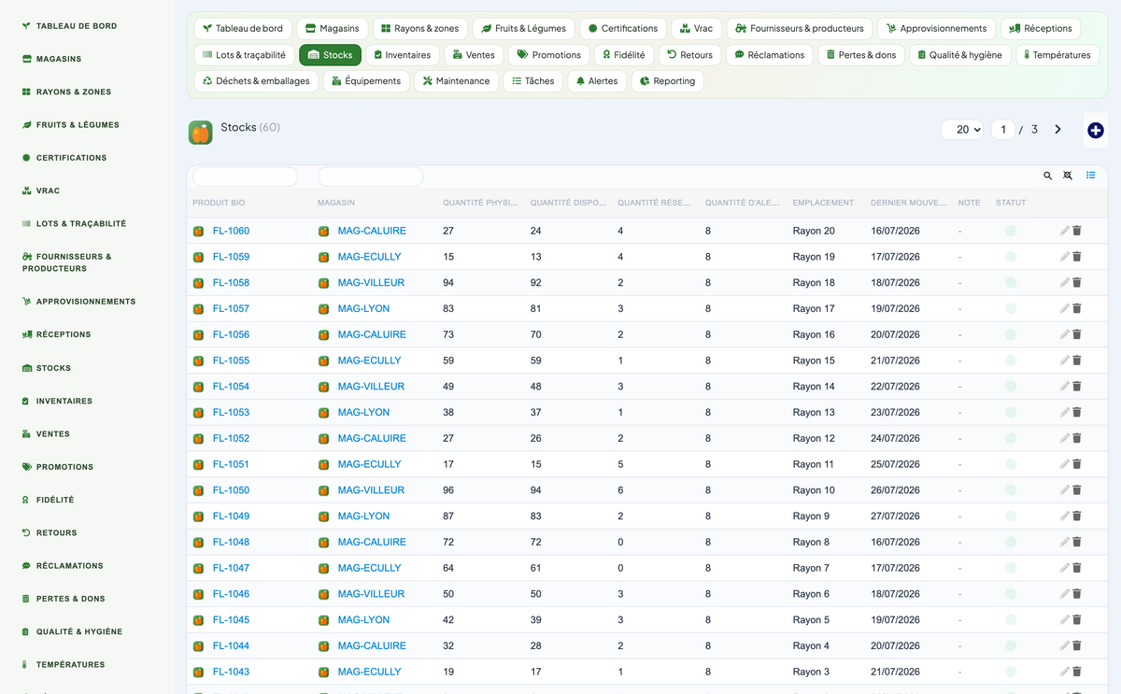Delete the FL-1058 row using the trash icon
This screenshot has width=1121, height=694.
(x=1076, y=283)
